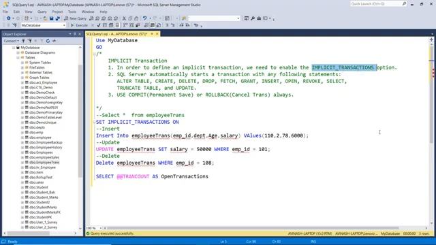
Task: Click the SET IMPLICIT_TRANSACTIONS ON line
Action: pyautogui.click(x=138, y=122)
